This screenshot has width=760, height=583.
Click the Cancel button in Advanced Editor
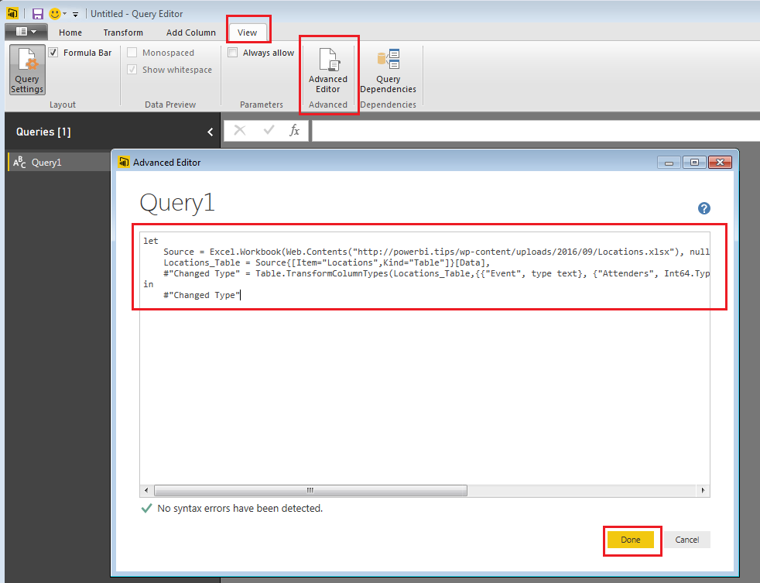(x=686, y=540)
